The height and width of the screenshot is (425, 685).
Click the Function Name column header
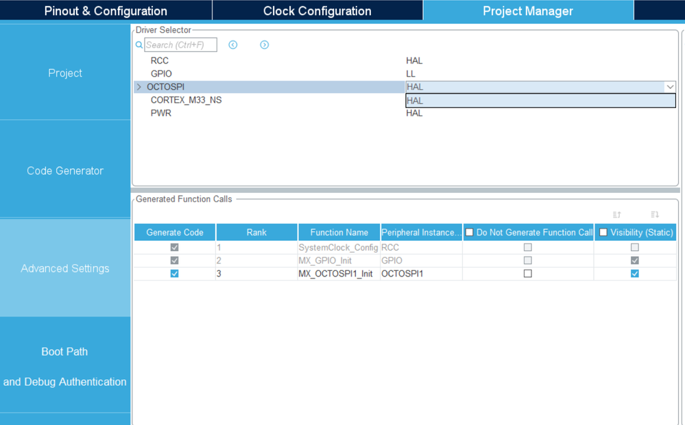pyautogui.click(x=339, y=232)
